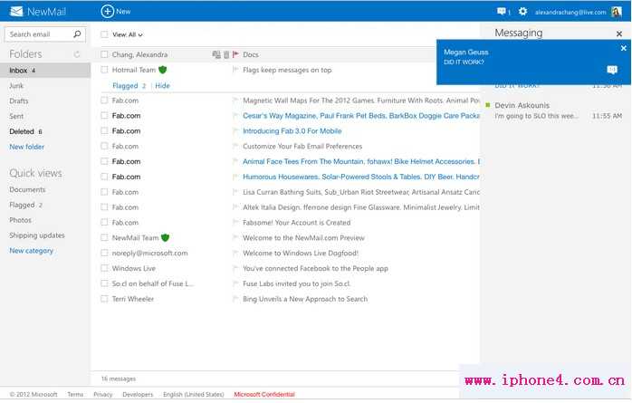Image resolution: width=632 pixels, height=403 pixels.
Task: Open the Cesar's Way Magazine email
Action: coord(361,116)
